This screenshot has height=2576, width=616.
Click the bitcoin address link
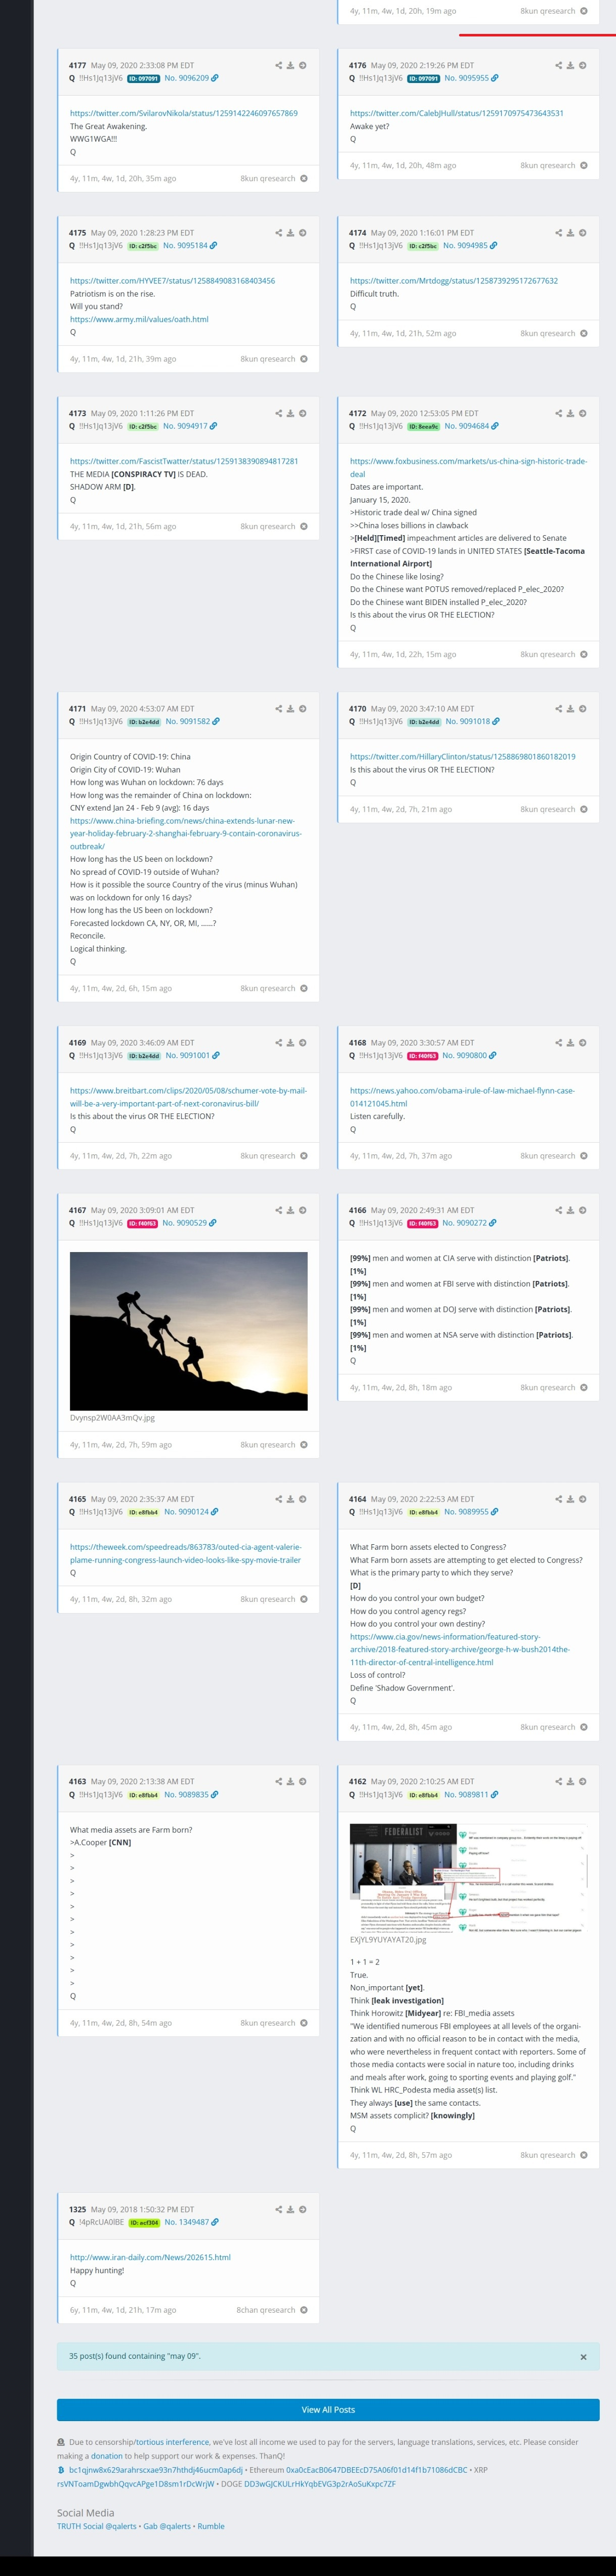[156, 2470]
